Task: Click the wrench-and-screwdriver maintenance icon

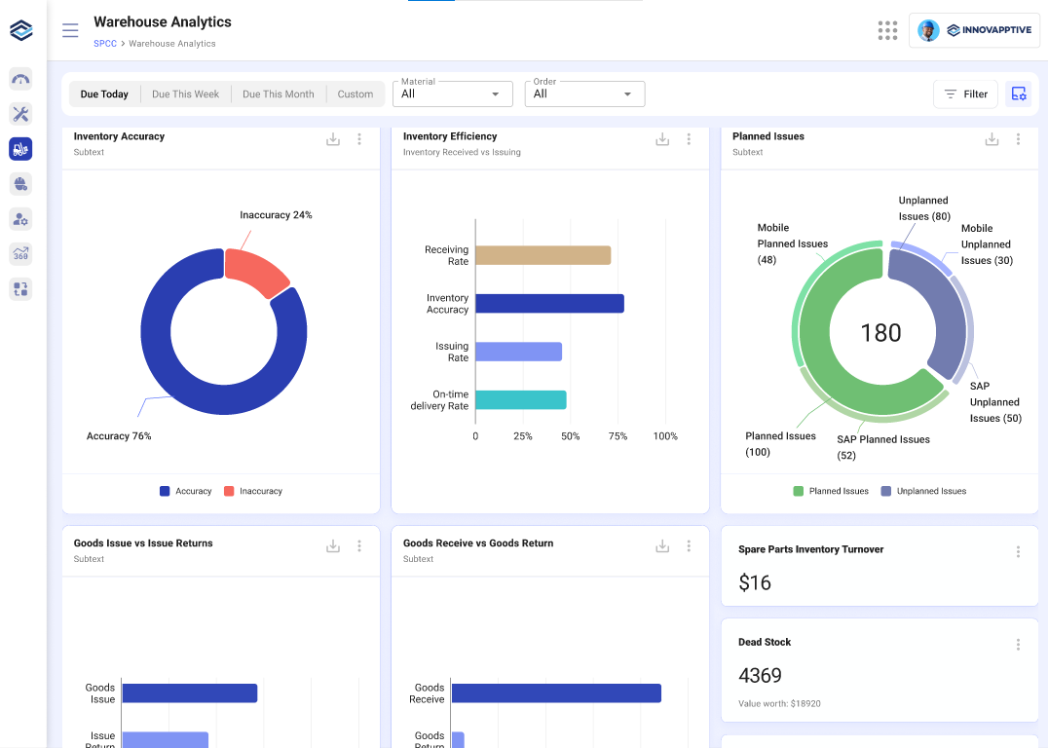Action: click(x=20, y=113)
